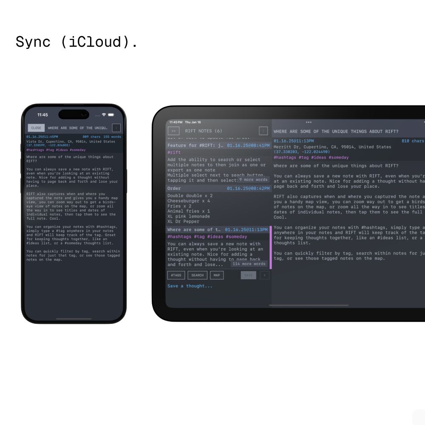Tap the Vista Dr, Cupertino address on phone
This screenshot has width=425, height=425.
point(71,142)
